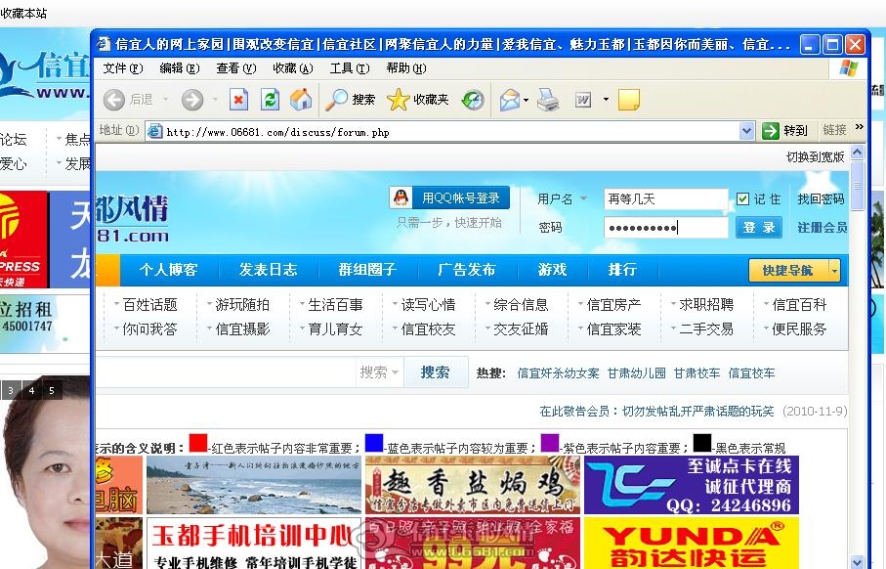Image resolution: width=886 pixels, height=569 pixels.
Task: Refresh the page with green arrows icon
Action: [x=270, y=100]
